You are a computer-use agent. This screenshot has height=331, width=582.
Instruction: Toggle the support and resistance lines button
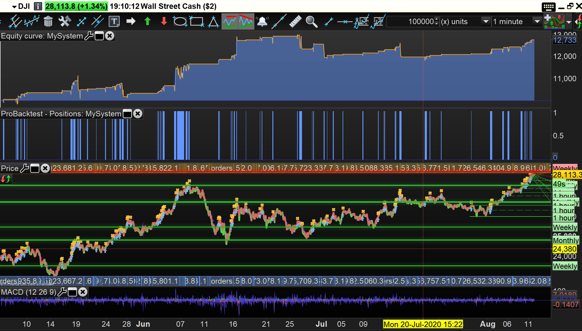230,22
